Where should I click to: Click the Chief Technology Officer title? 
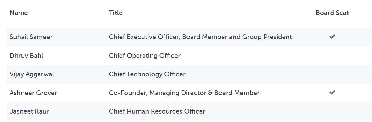(x=147, y=74)
